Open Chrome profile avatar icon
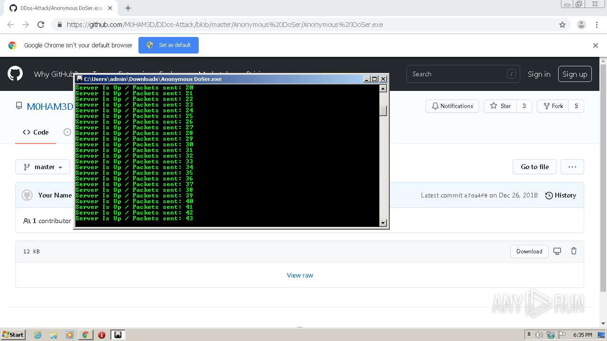This screenshot has width=607, height=341. pyautogui.click(x=581, y=25)
